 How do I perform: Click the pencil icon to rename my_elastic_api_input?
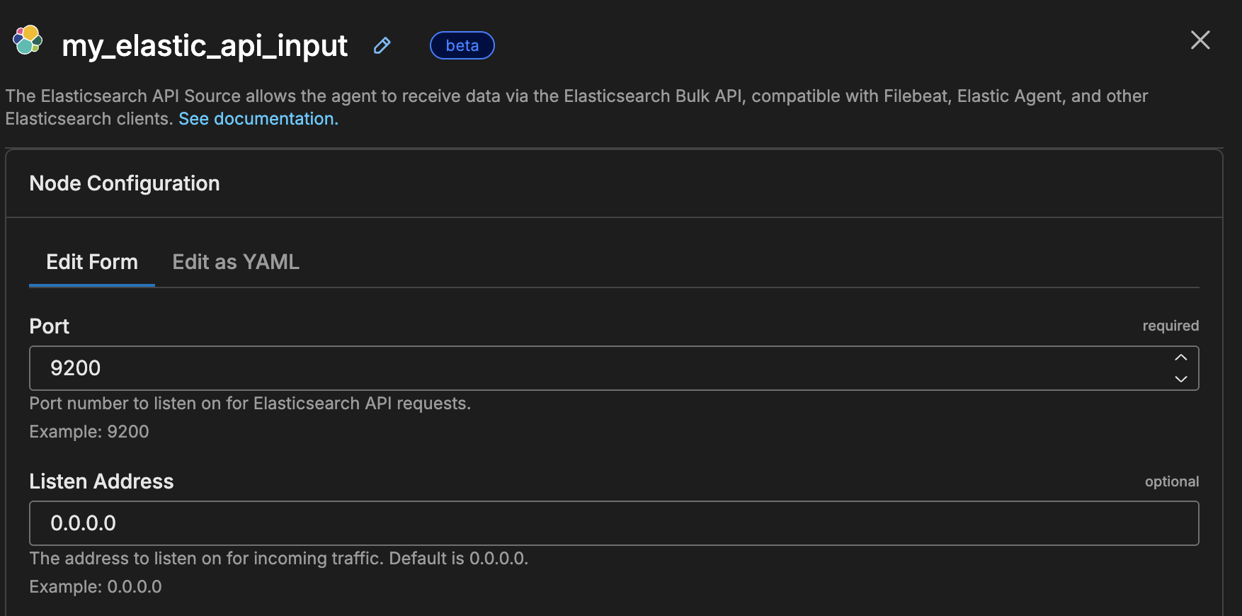click(382, 45)
